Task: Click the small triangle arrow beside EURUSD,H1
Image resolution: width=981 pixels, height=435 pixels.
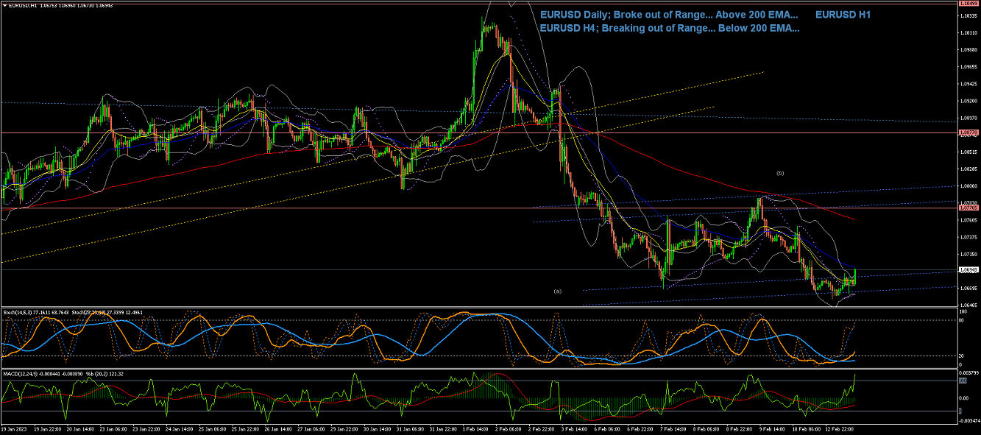Action: point(4,5)
